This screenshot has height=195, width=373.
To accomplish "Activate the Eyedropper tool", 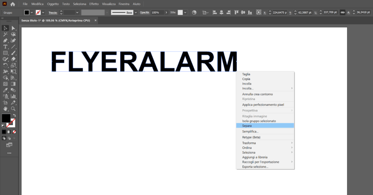I will pyautogui.click(x=5, y=90).
